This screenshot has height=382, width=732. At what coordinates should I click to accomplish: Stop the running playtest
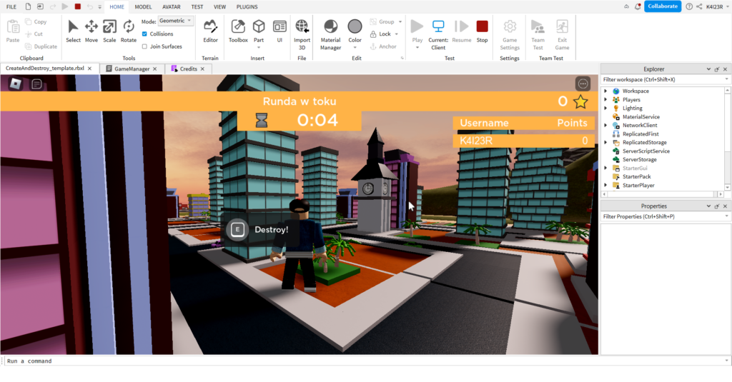pos(482,31)
